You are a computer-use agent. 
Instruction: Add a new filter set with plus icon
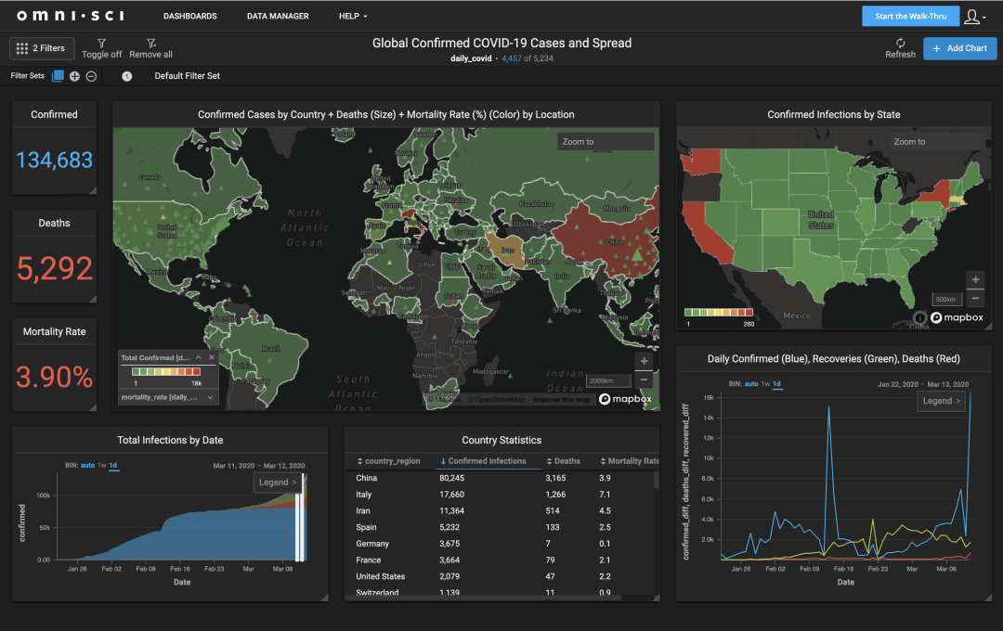pos(72,75)
